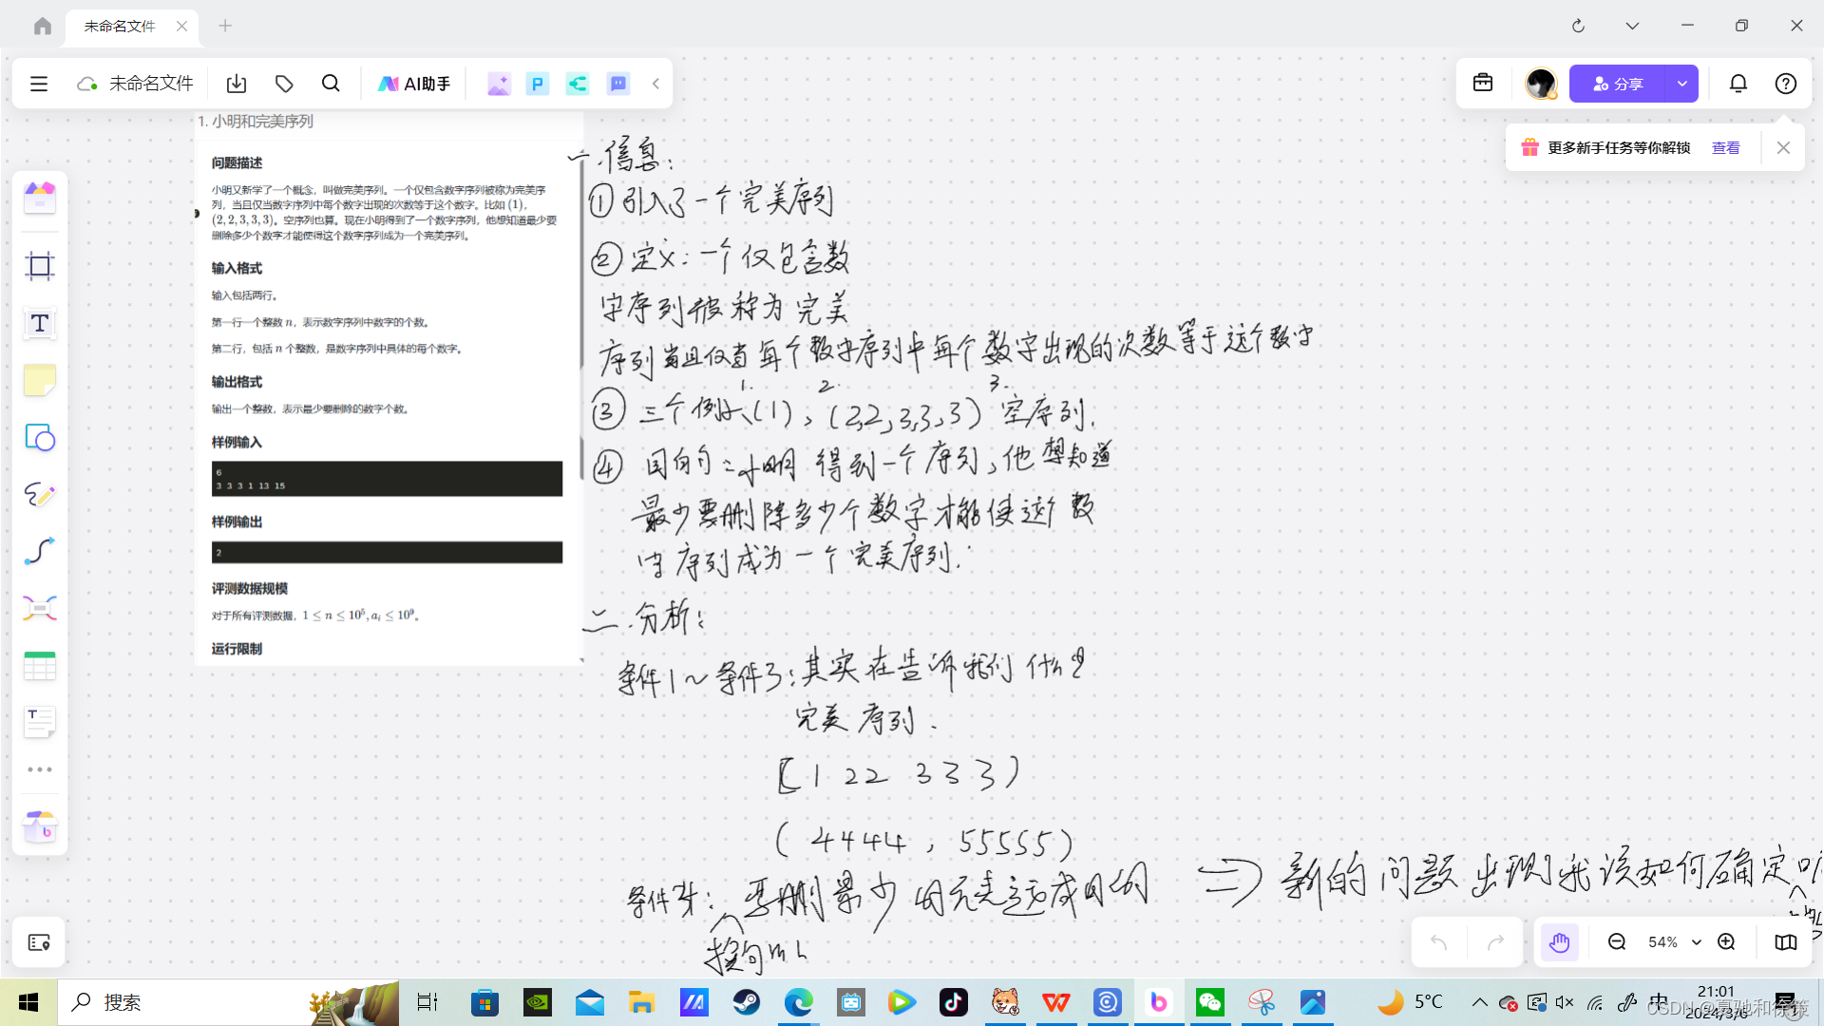This screenshot has width=1824, height=1026.
Task: Select the Frame tool in sidebar
Action: click(x=40, y=266)
